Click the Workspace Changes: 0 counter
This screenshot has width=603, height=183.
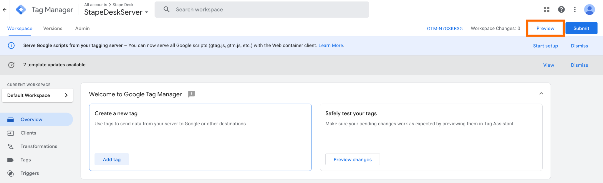(495, 29)
